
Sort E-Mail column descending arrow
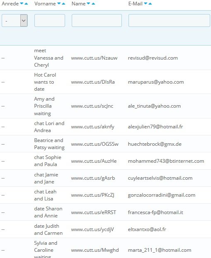(x=146, y=3)
